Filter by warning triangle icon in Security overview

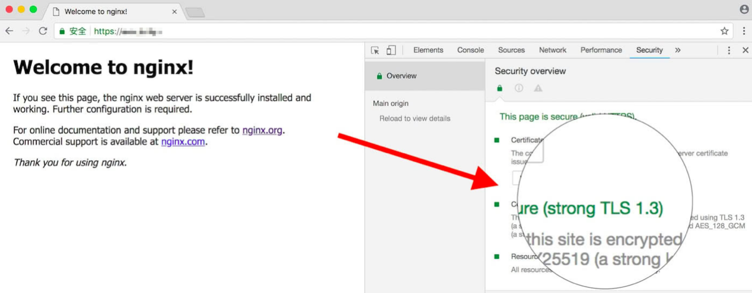[x=538, y=88]
